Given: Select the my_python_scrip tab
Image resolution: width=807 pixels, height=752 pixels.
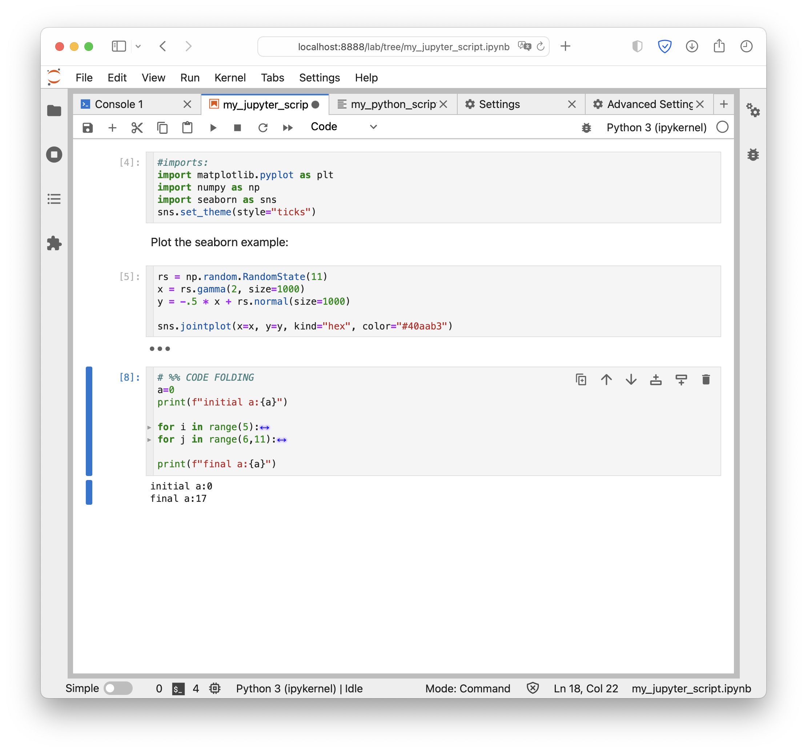Looking at the screenshot, I should point(388,104).
